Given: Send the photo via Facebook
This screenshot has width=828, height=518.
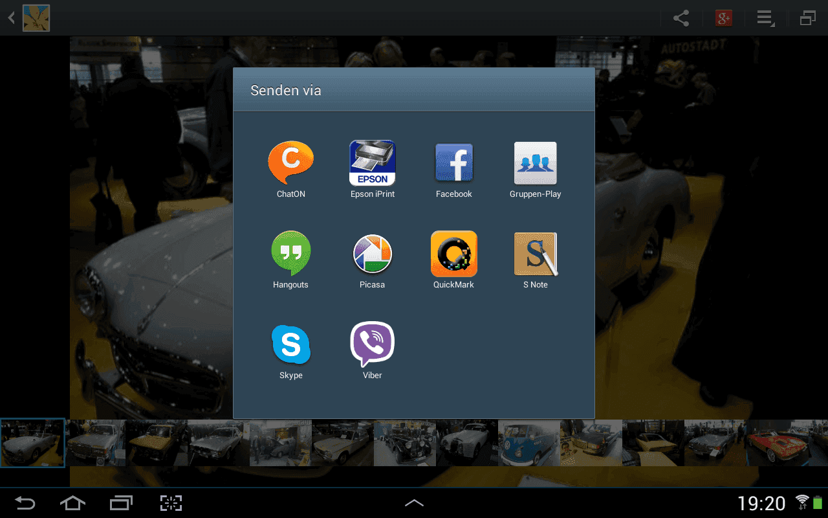Looking at the screenshot, I should pyautogui.click(x=453, y=170).
